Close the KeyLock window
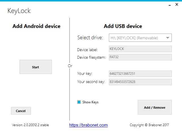This screenshot has width=182, height=140. [177, 4]
